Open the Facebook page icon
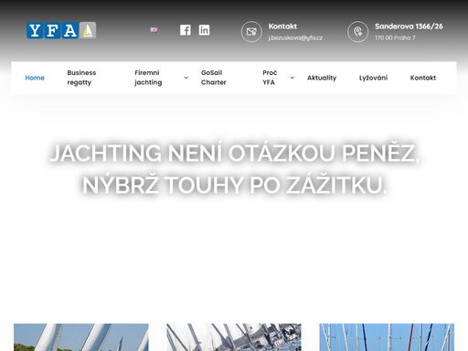Image resolution: width=468 pixels, height=351 pixels. point(186,30)
